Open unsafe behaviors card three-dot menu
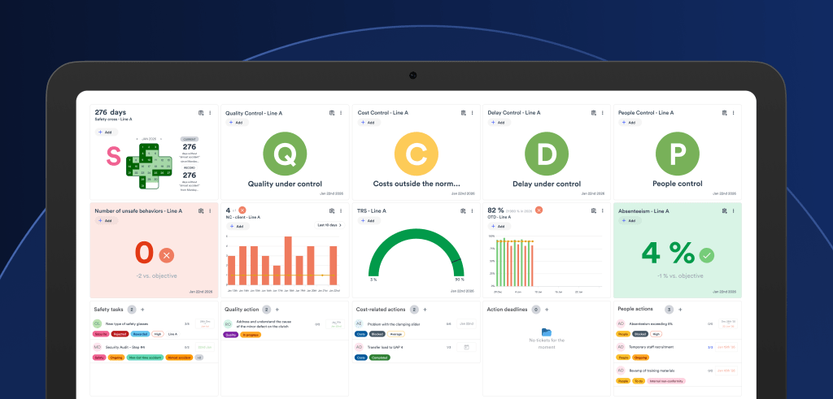Image resolution: width=833 pixels, height=399 pixels. [x=210, y=210]
